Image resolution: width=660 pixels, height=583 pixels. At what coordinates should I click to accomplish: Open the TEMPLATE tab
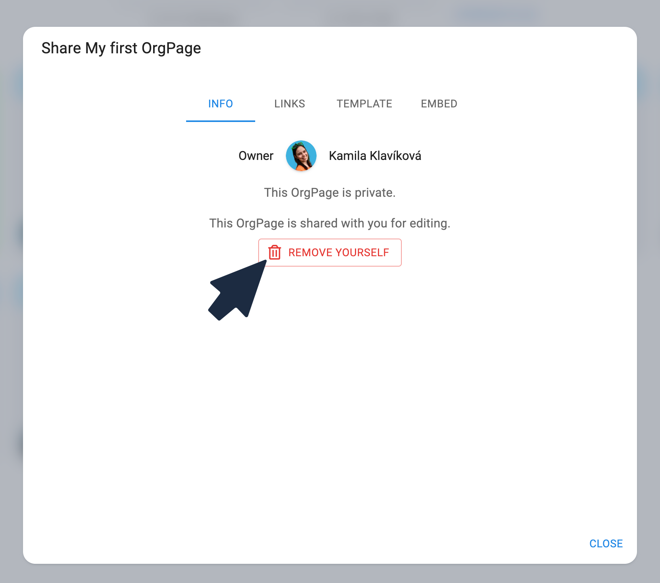(x=364, y=104)
